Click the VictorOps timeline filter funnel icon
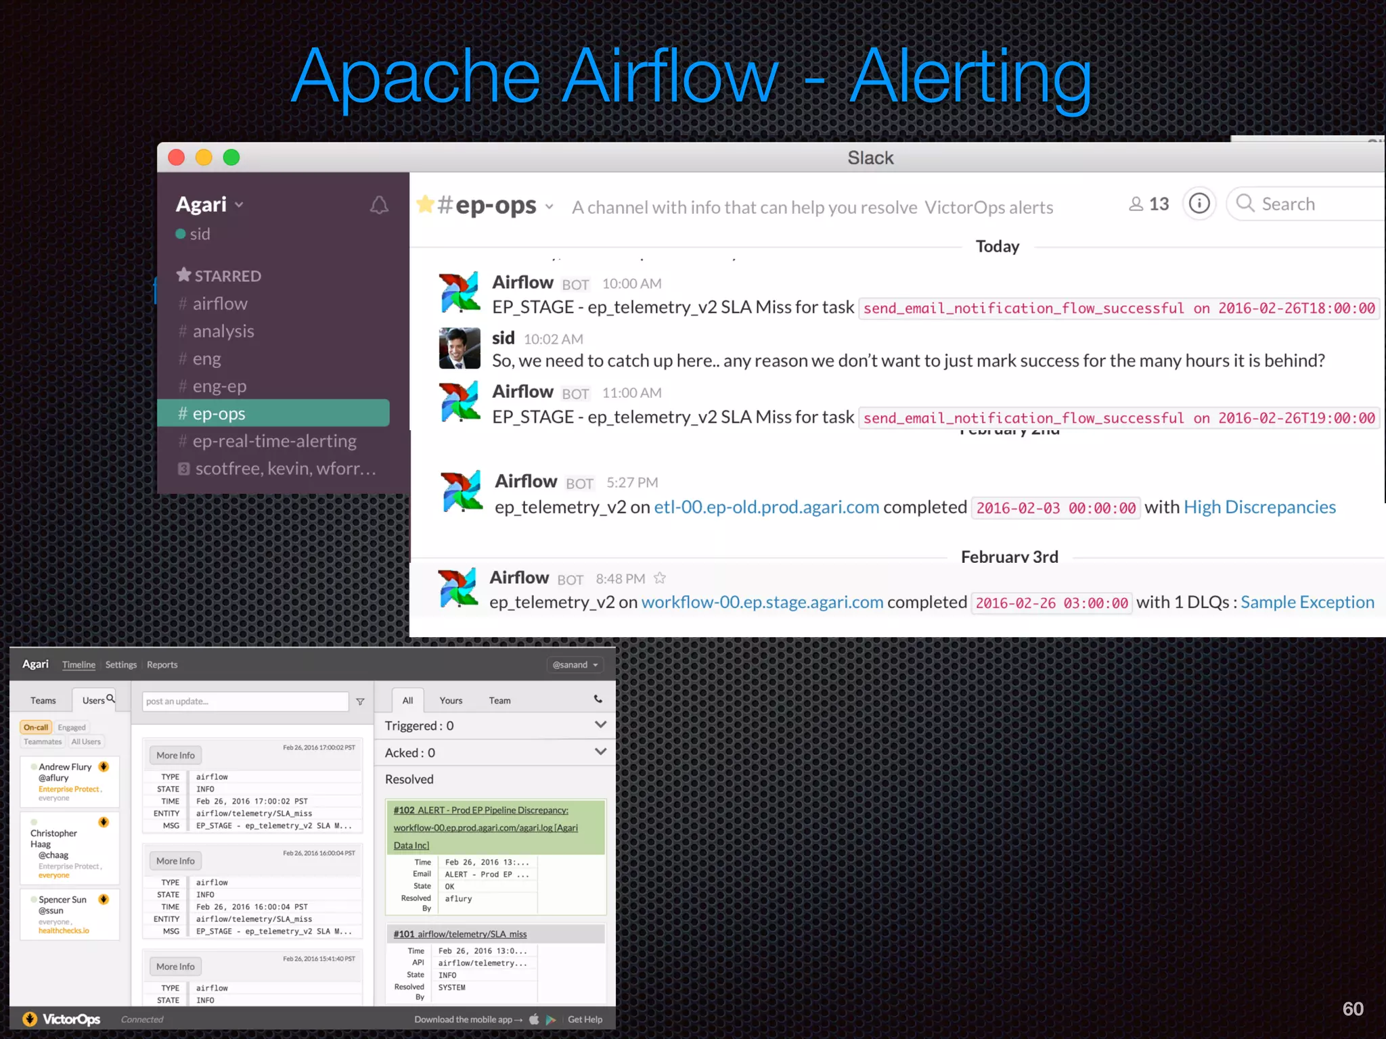Image resolution: width=1386 pixels, height=1039 pixels. (360, 701)
